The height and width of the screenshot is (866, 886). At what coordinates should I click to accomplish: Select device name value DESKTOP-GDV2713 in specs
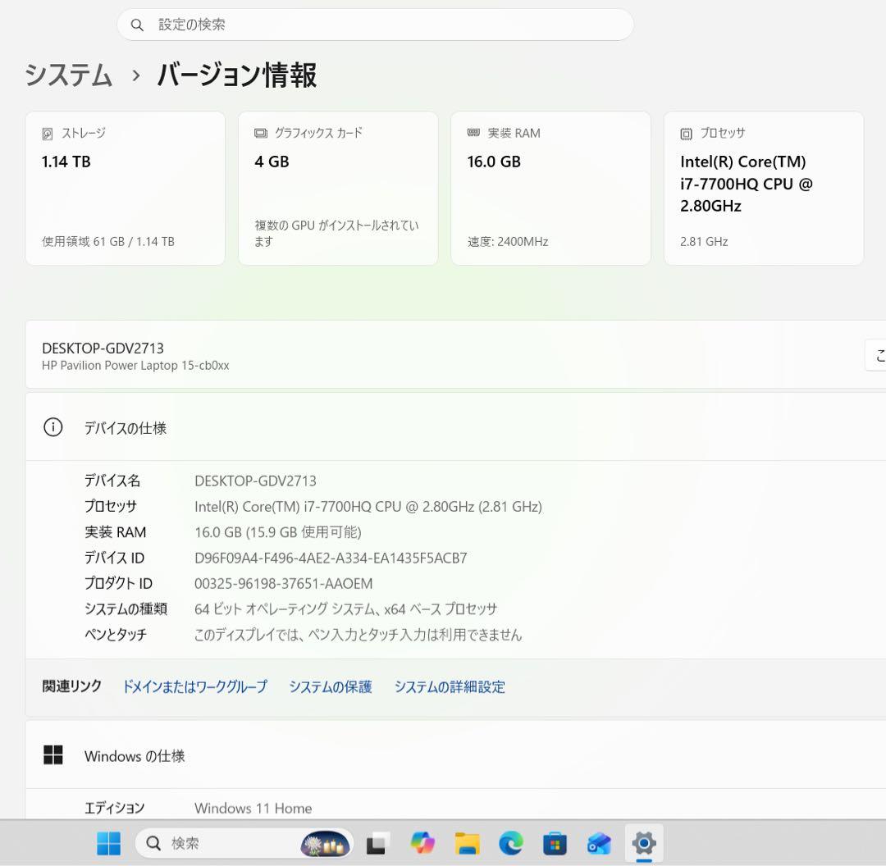pos(255,481)
